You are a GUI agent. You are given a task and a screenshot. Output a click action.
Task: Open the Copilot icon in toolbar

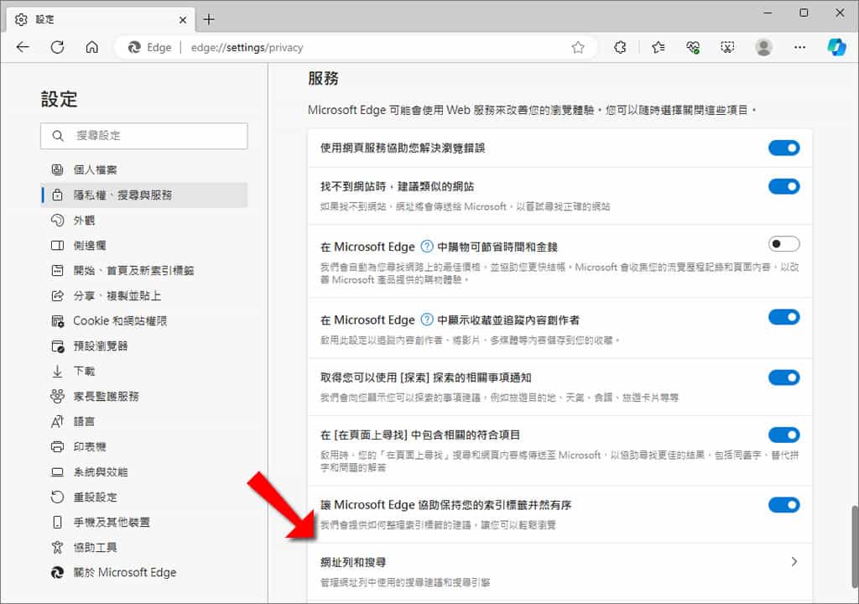coord(836,47)
